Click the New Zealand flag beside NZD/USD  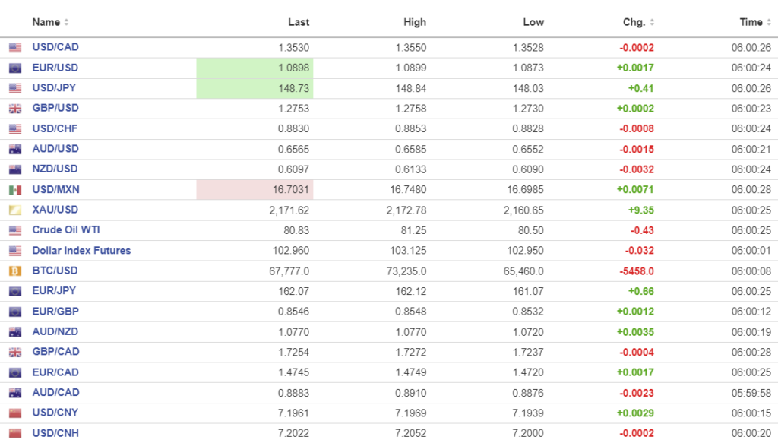[15, 169]
